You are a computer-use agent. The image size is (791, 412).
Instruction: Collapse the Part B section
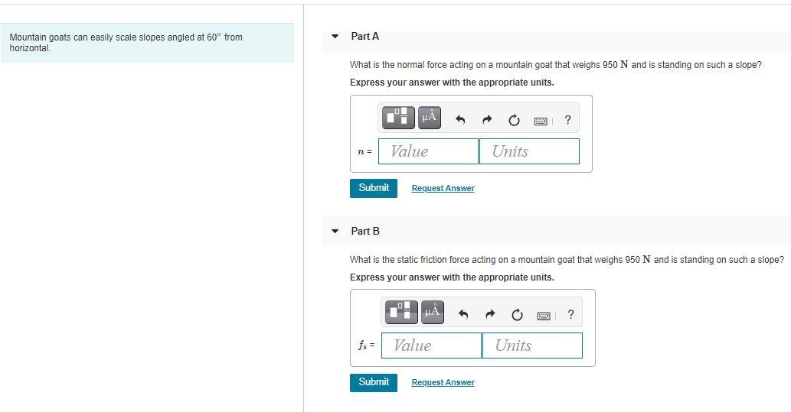[335, 231]
